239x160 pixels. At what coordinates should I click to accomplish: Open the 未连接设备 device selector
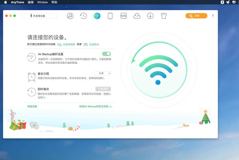pyautogui.click(x=39, y=16)
